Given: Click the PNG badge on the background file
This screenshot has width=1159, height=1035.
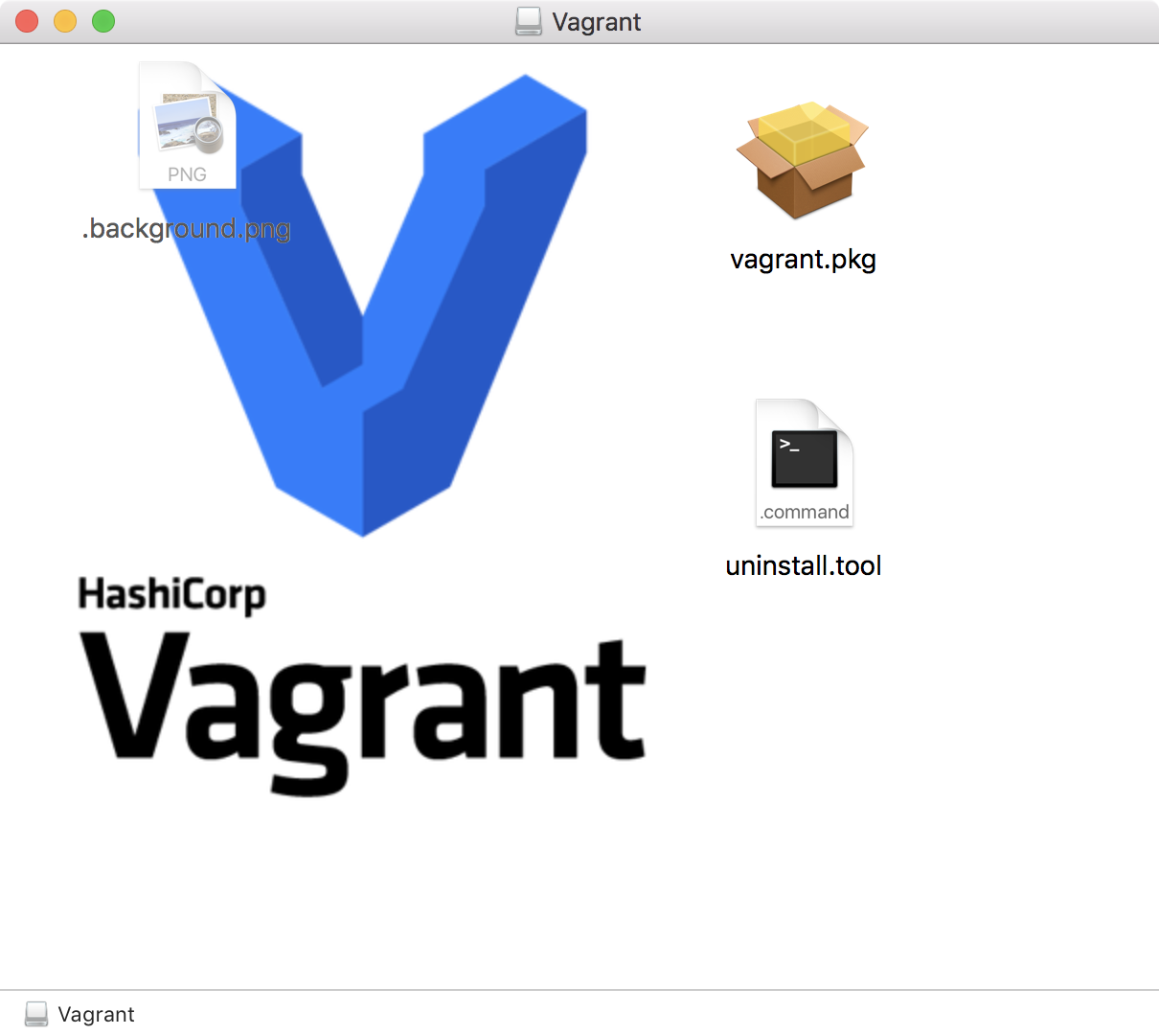Looking at the screenshot, I should click(188, 174).
